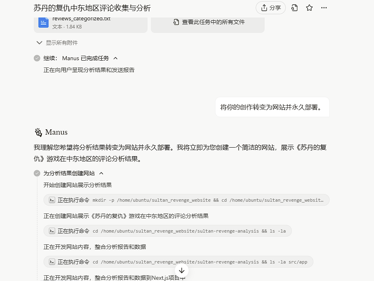This screenshot has height=281, width=374.
Task: Click the 分享 share button
Action: 270,8
